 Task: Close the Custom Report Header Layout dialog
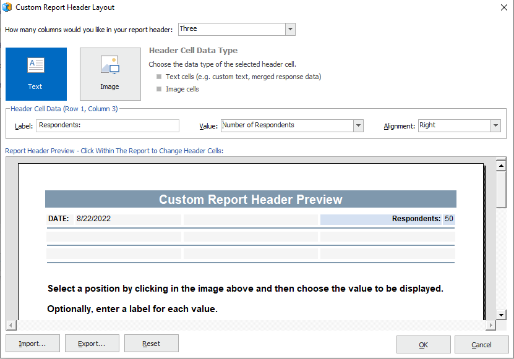pyautogui.click(x=504, y=7)
